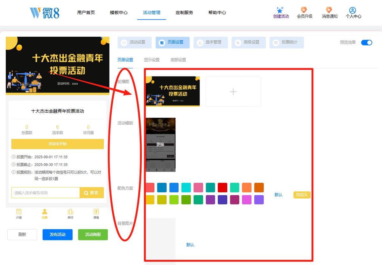
Task: Click the 请输入选手编号/名称 search field
Action: (46, 193)
